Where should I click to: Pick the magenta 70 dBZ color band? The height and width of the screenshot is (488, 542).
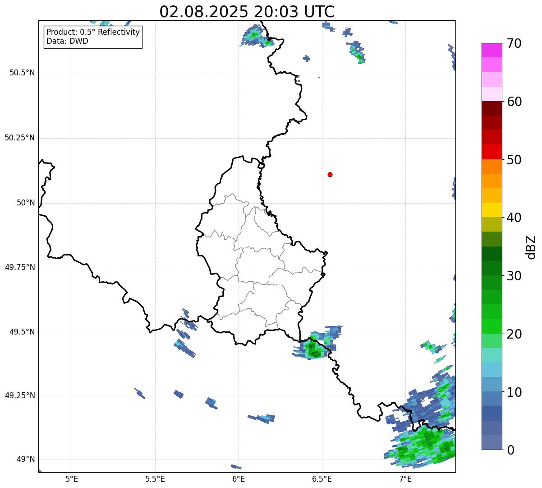(491, 50)
